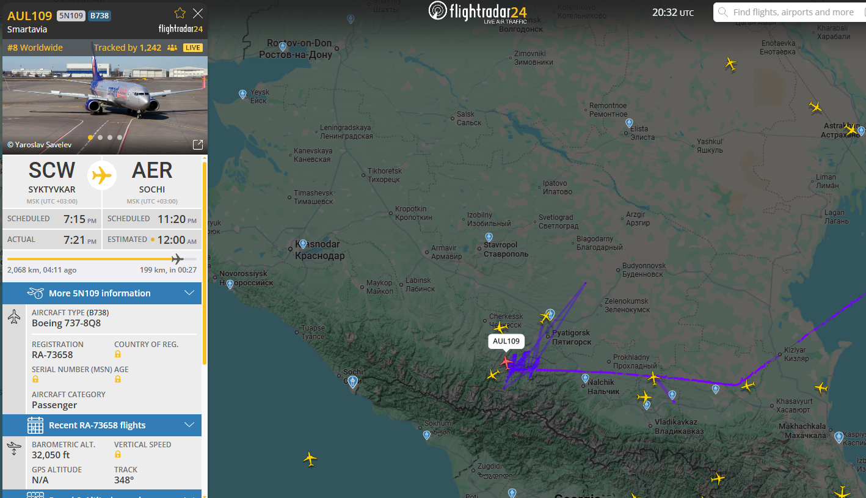The image size is (866, 498).
Task: Expand Recent RA-73658 flights section
Action: click(x=102, y=425)
